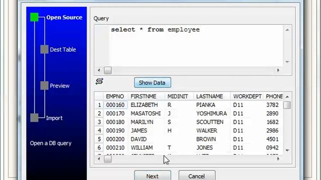Select row number 6 header
Viewport: 321px width, 180px height.
point(99,147)
